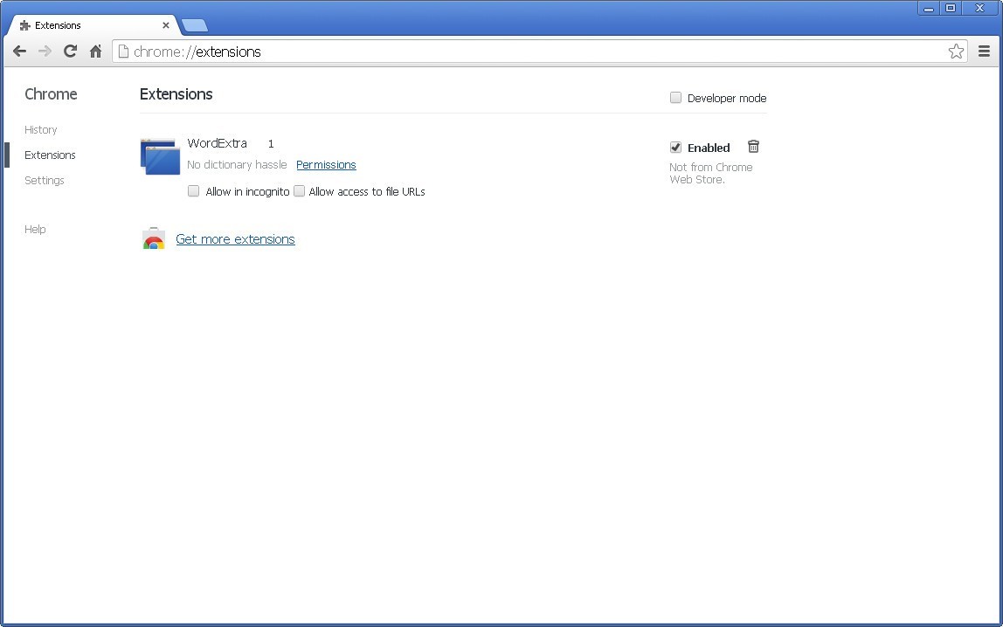Image resolution: width=1003 pixels, height=627 pixels.
Task: Bookmark the page with the star icon
Action: (956, 51)
